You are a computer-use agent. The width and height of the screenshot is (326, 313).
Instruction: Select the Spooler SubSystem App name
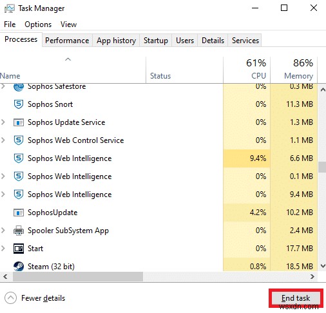coord(68,231)
